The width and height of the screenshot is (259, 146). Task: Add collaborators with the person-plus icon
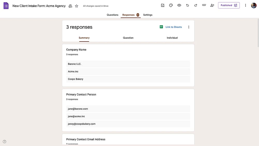[x=212, y=5]
